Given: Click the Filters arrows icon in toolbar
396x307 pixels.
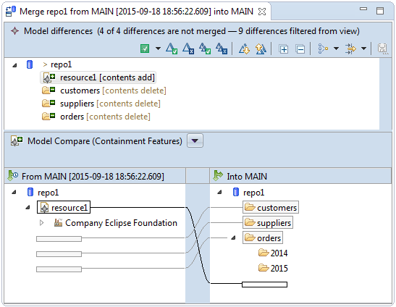Looking at the screenshot, I should click(x=350, y=49).
